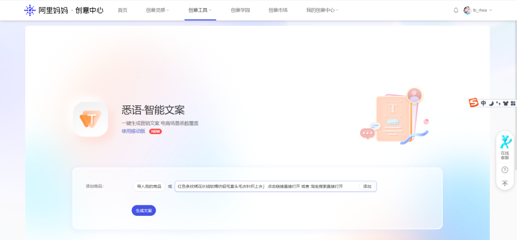Open the 创意市场 tab
Viewport: 517px width, 240px height.
[278, 10]
